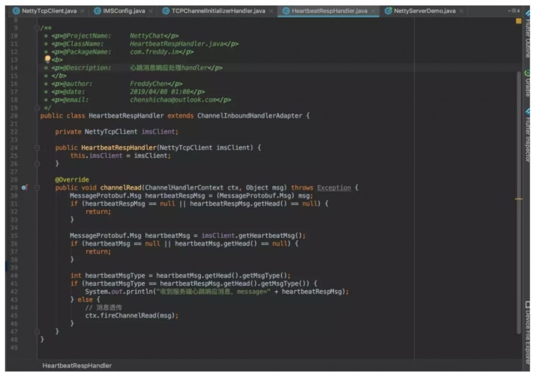Click the HeartbeatRespHandler breadcrumb

[77, 365]
